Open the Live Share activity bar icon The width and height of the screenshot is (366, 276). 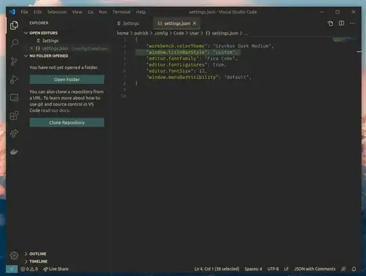14,133
